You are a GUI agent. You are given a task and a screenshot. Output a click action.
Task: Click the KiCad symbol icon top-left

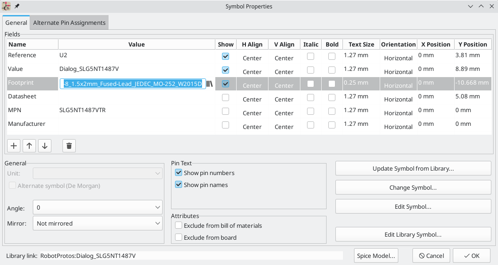coord(5,6)
